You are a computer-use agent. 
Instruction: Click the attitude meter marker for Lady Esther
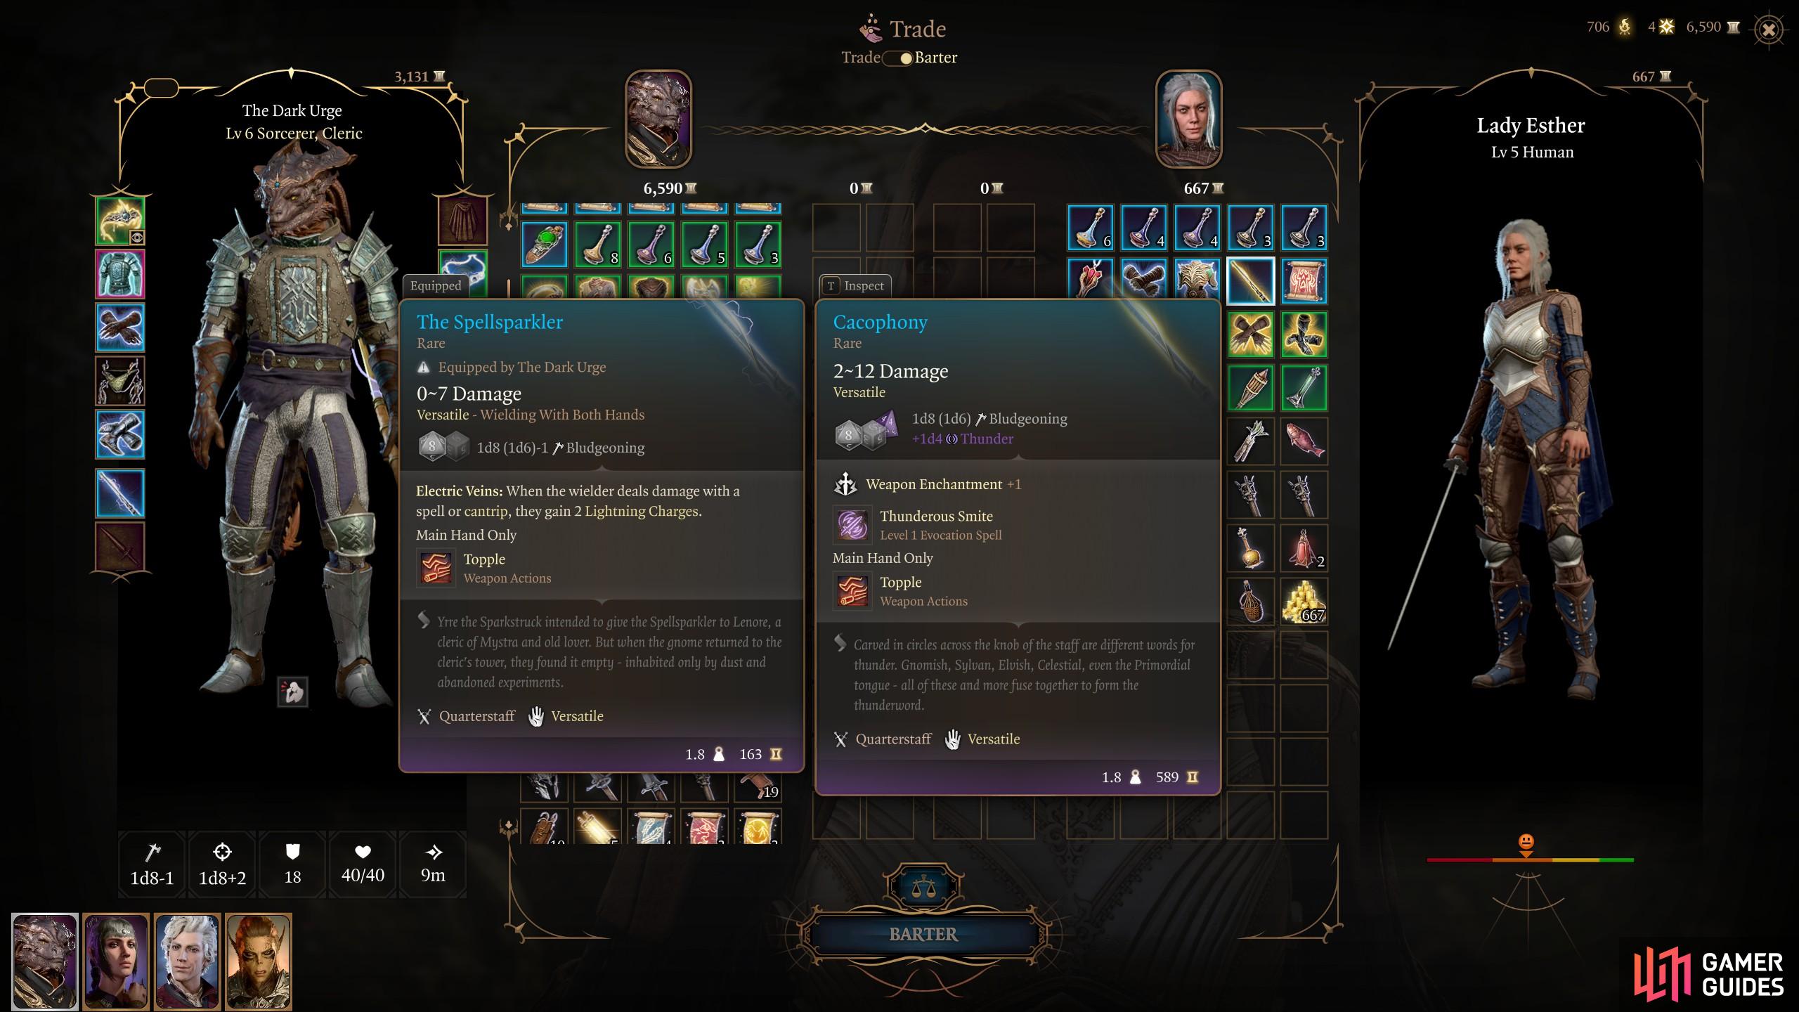tap(1526, 845)
